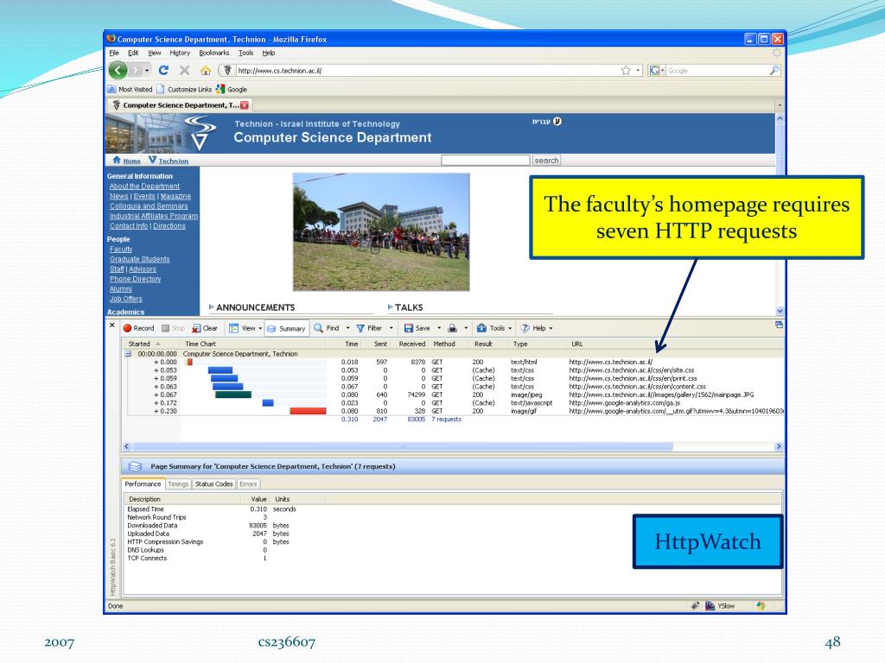Expand the Save dropdown arrow
The width and height of the screenshot is (885, 663).
[439, 328]
